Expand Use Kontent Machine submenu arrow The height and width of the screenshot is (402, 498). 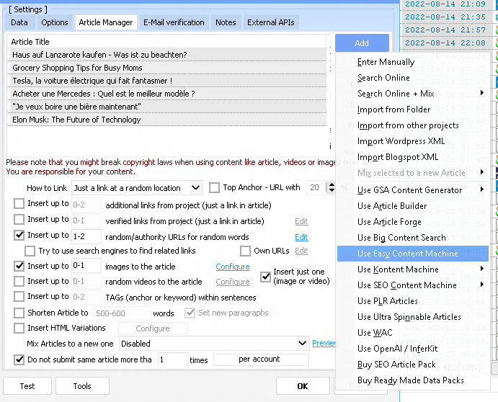click(482, 269)
